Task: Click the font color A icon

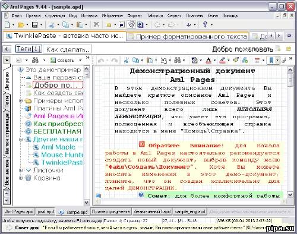Action: click(208, 60)
